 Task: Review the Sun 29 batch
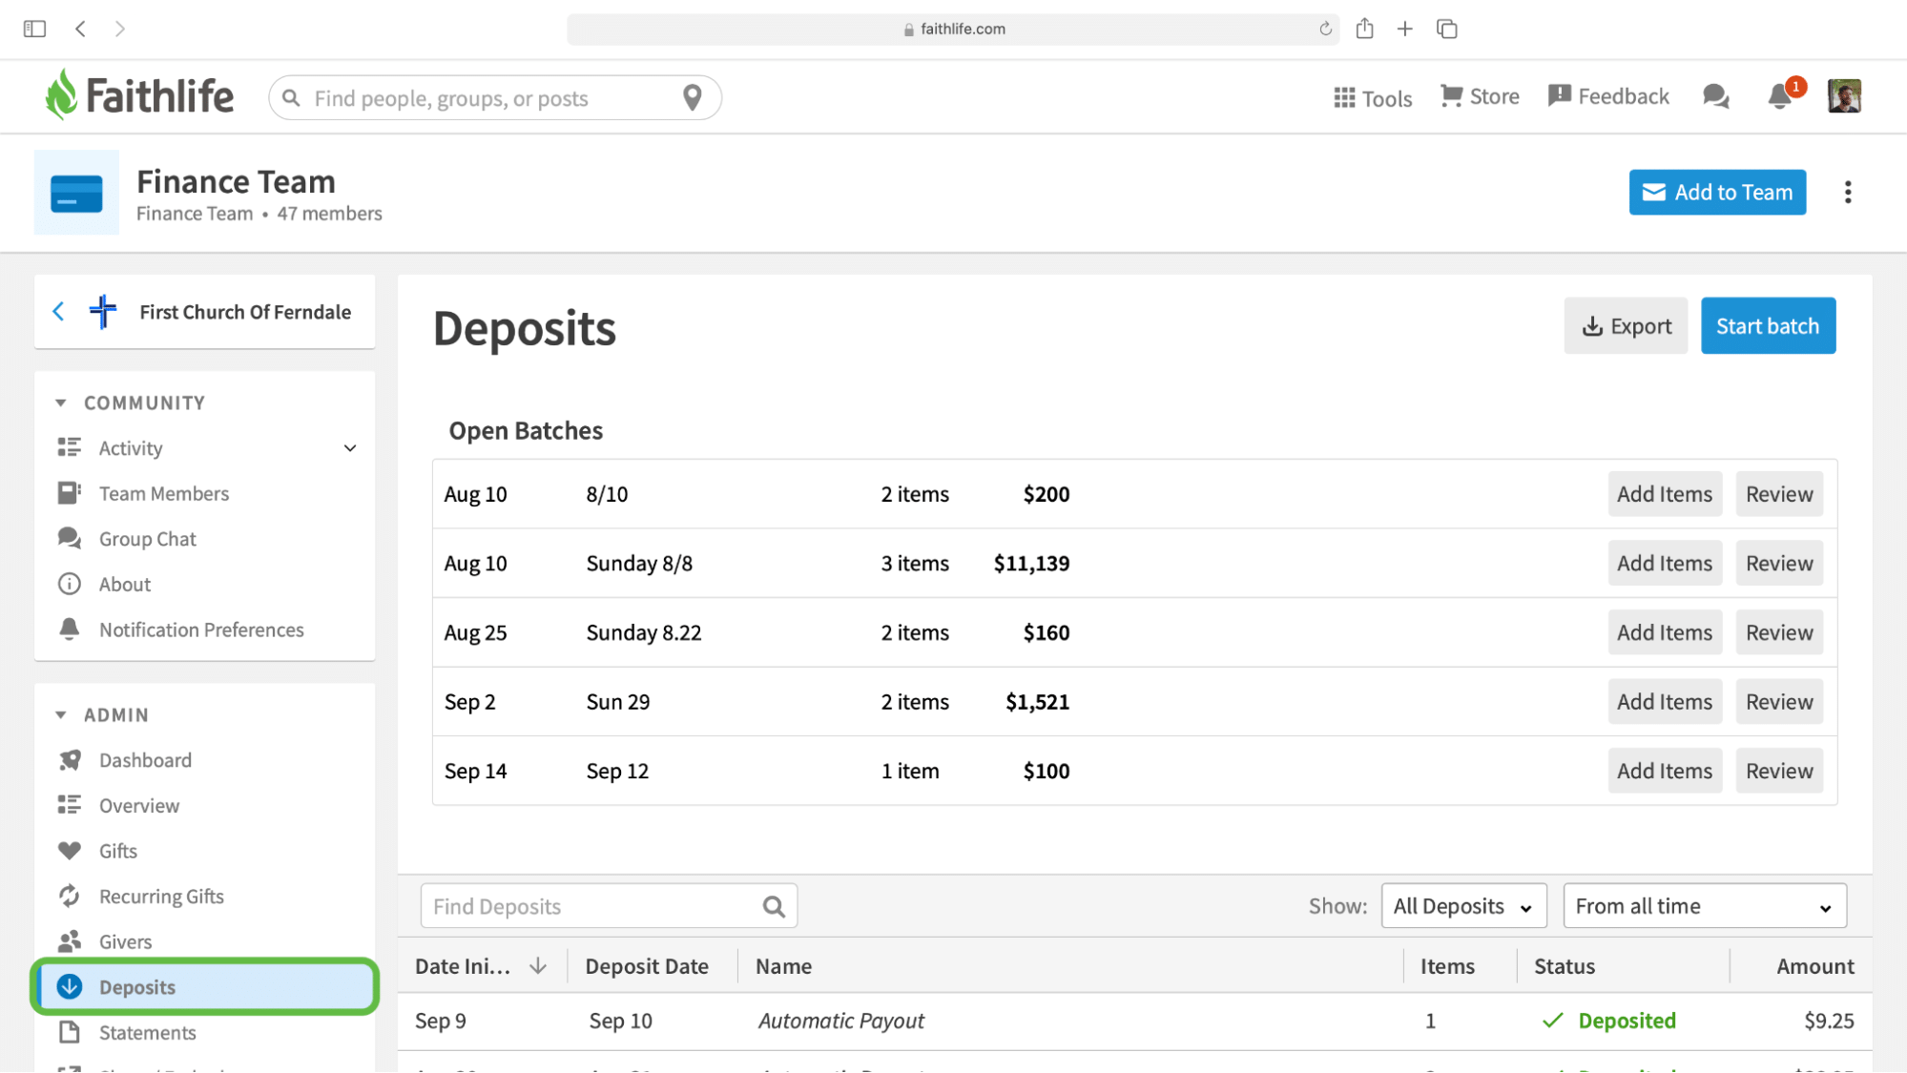tap(1779, 702)
